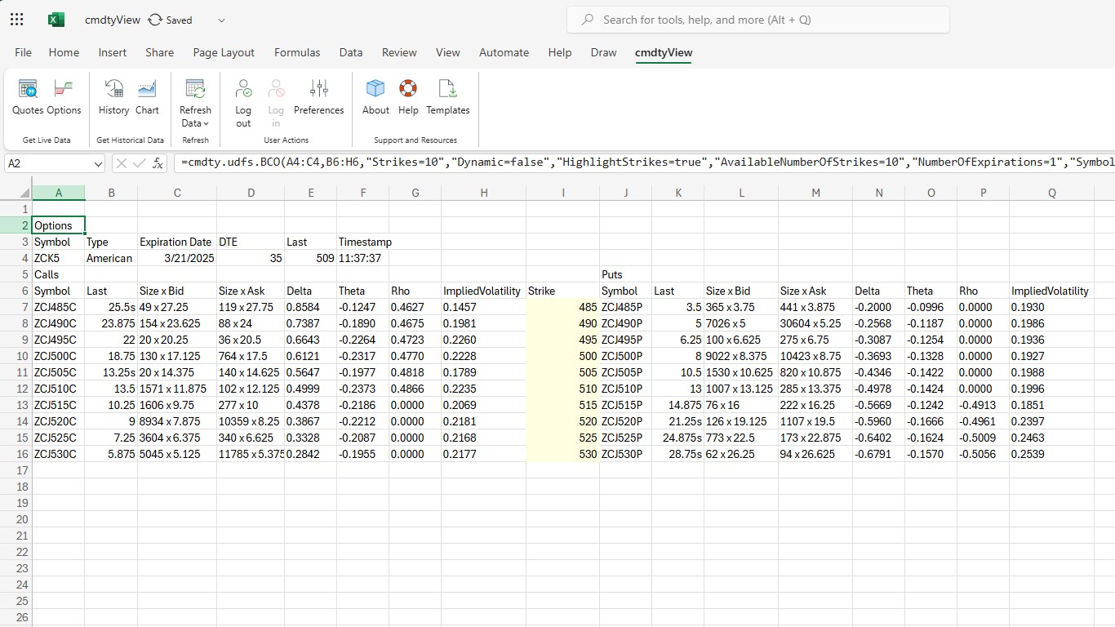Screen dimensions: 1115x627
Task: Click the Insert Function fx icon
Action: [158, 163]
